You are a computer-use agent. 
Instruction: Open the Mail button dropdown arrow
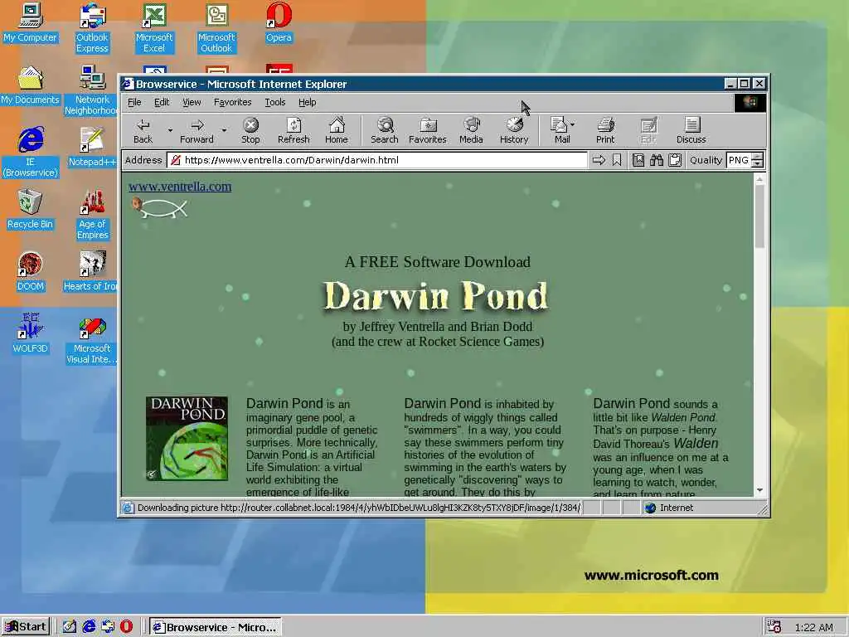coord(573,124)
